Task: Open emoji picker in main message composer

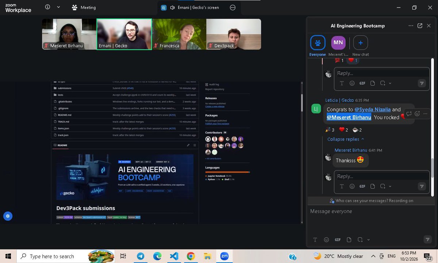Action: point(326,240)
